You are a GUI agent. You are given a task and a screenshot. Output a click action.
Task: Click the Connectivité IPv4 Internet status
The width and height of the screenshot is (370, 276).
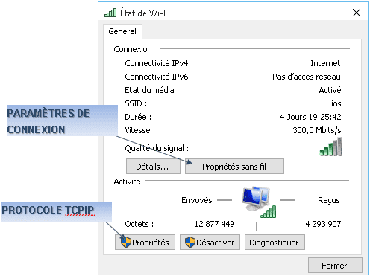(325, 63)
